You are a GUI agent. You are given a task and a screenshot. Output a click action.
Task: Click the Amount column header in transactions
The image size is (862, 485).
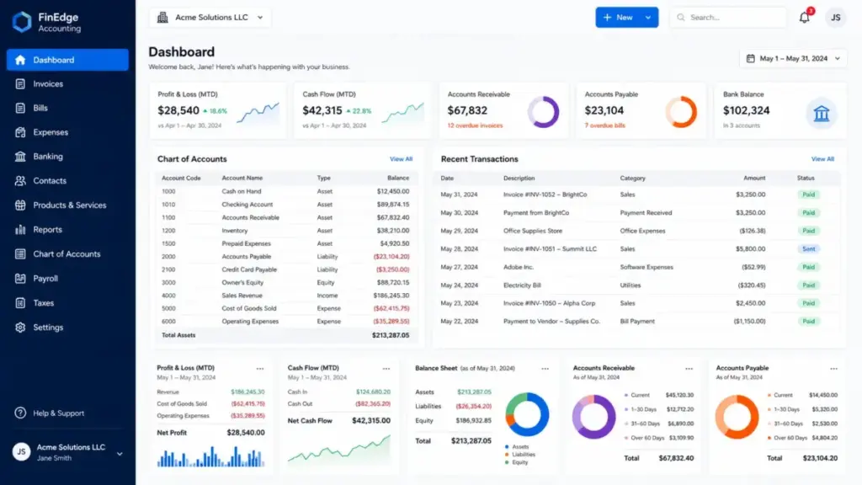754,179
